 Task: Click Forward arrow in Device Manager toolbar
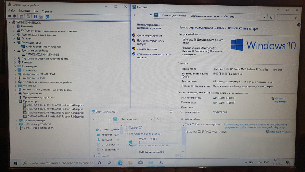tap(14, 16)
